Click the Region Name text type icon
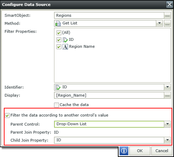Image resolution: width=174 pixels, height=157 pixels. pyautogui.click(x=65, y=47)
